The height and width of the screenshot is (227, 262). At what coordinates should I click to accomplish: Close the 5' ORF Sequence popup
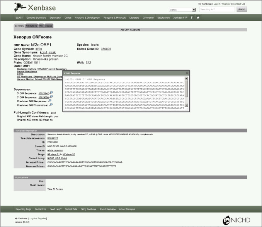187,72
